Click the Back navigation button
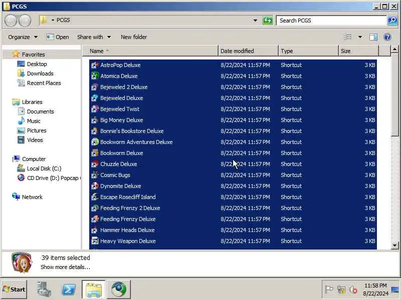 pos(11,20)
